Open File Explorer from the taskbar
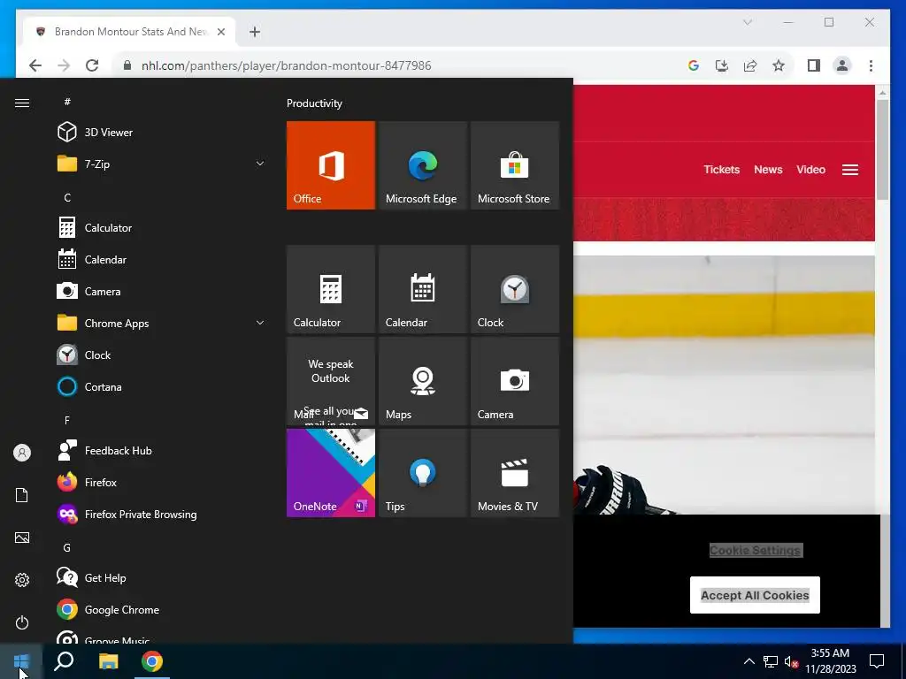The image size is (906, 679). [108, 661]
